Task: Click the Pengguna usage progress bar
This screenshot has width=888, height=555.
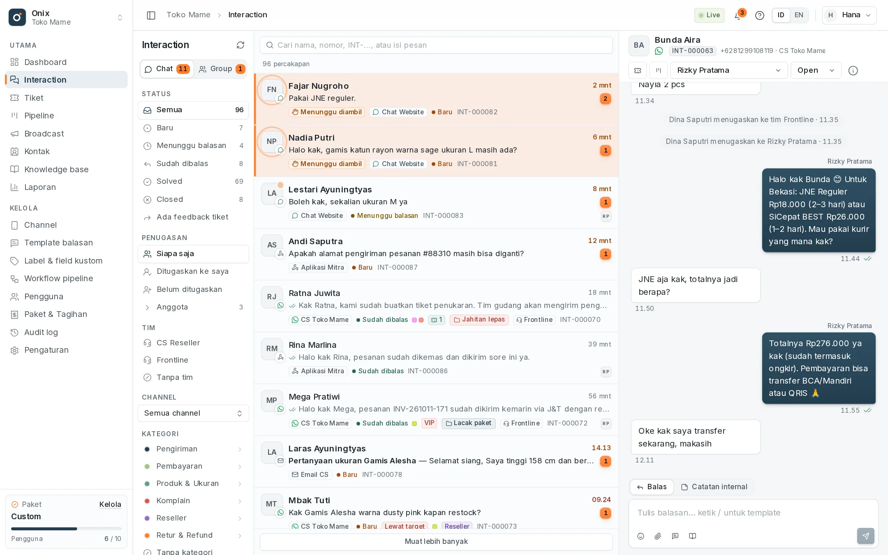Action: (66, 529)
